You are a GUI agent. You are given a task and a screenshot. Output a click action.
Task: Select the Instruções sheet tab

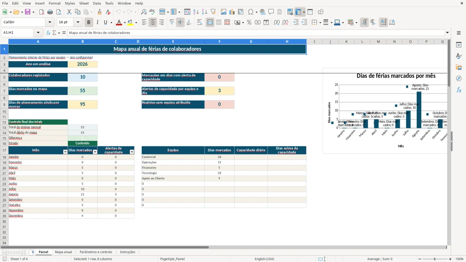coord(127,252)
